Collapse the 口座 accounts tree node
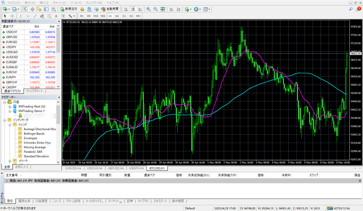The image size is (363, 211). point(5,102)
